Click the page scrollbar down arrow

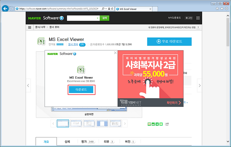(228, 142)
